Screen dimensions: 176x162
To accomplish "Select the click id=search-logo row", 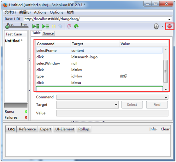I will (x=99, y=57).
